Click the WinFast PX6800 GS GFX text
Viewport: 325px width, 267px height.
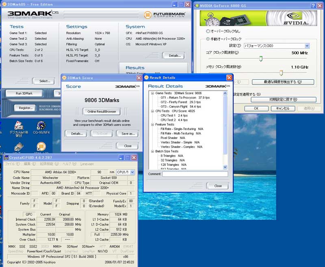149,33
